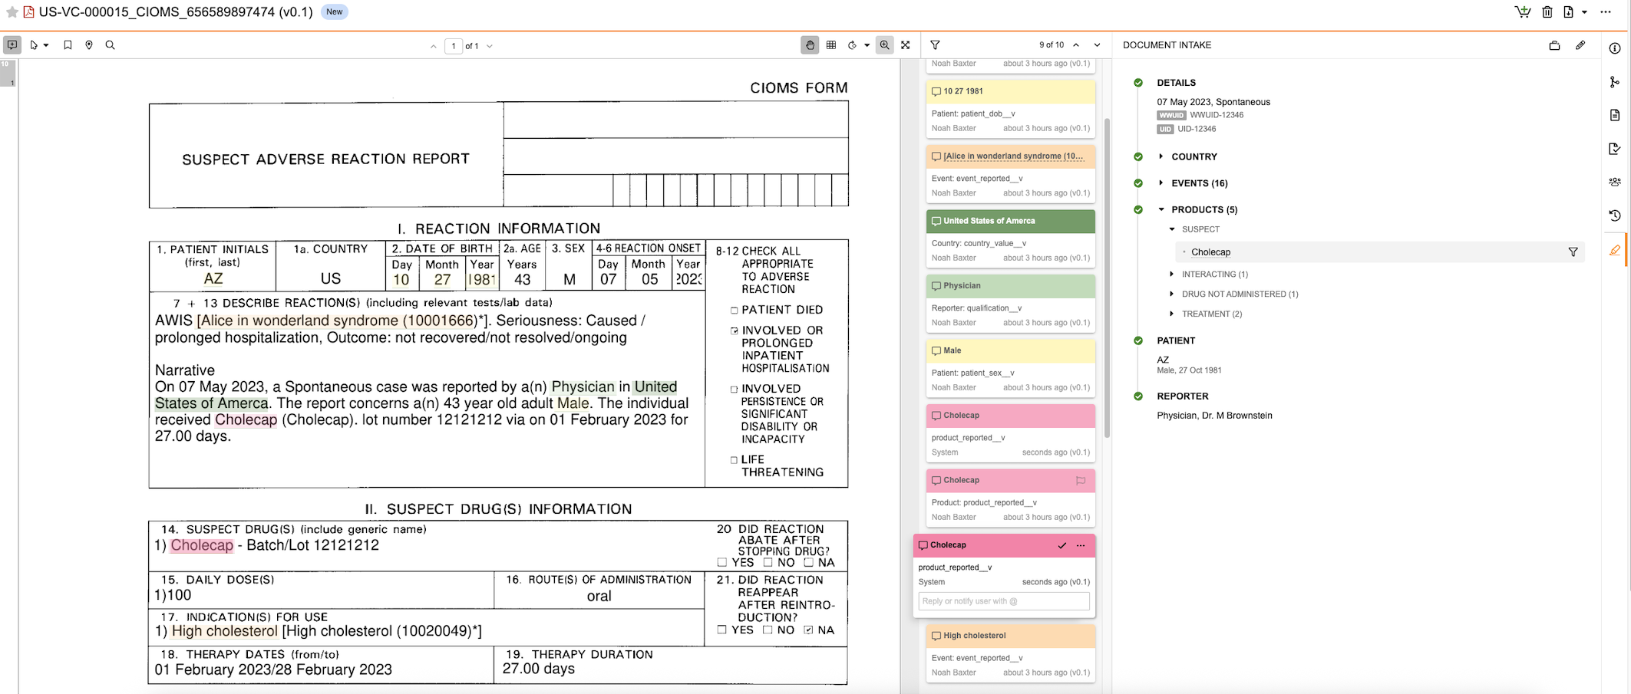The width and height of the screenshot is (1631, 694).
Task: Open the rotate options dropdown arrow
Action: pyautogui.click(x=867, y=45)
